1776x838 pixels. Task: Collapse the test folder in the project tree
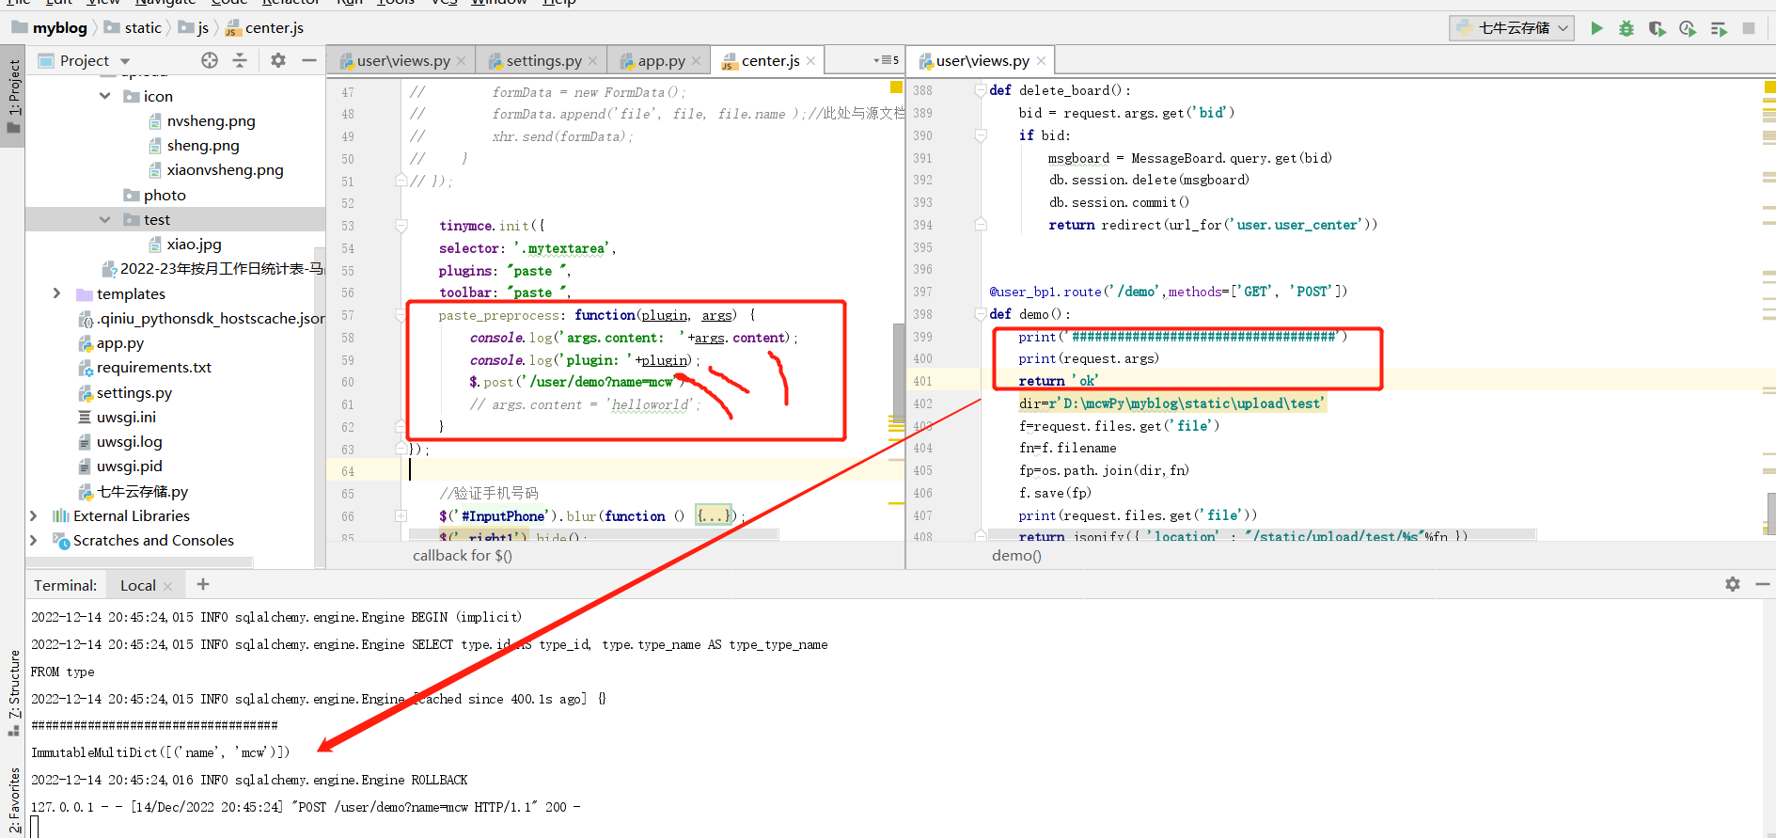tap(104, 219)
